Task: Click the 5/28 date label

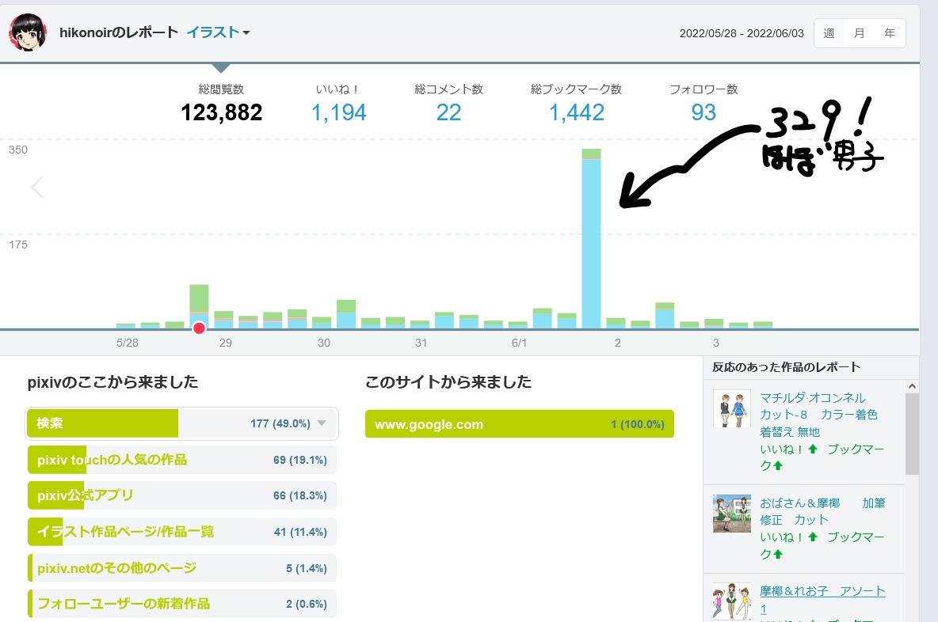Action: [x=128, y=343]
